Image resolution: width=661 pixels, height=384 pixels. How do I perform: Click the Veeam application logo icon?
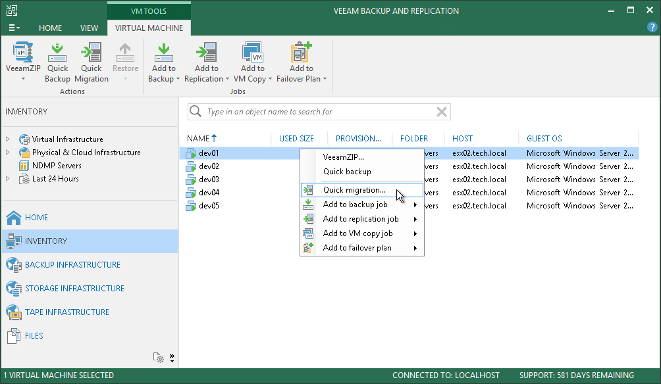(x=12, y=11)
